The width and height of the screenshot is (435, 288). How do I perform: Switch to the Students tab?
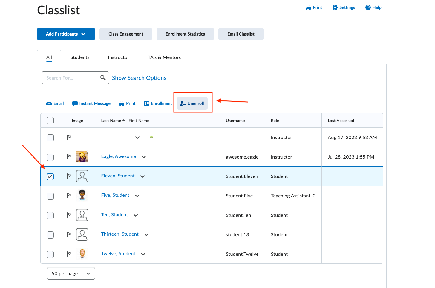click(x=80, y=57)
